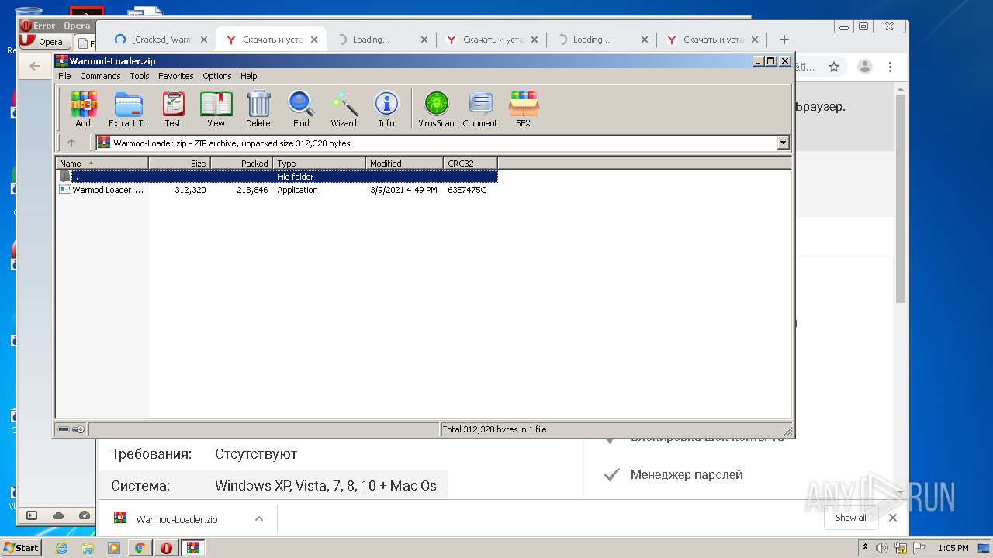Expand the archive path dropdown

(783, 143)
